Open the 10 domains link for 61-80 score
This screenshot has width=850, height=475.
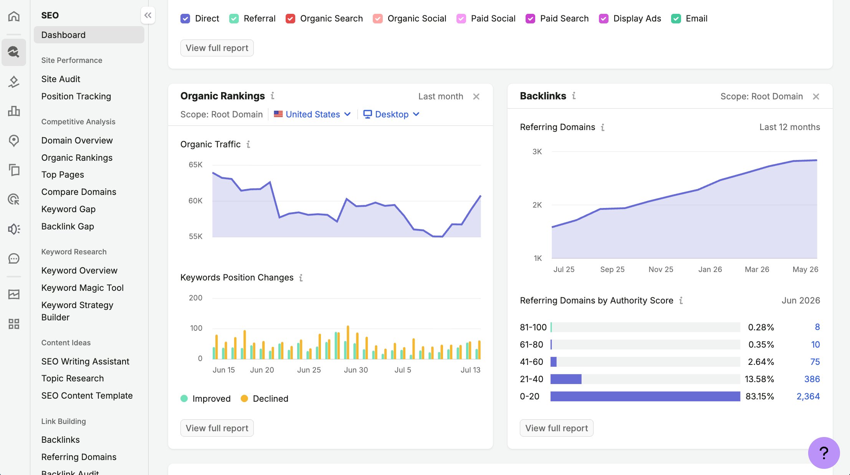(x=815, y=345)
